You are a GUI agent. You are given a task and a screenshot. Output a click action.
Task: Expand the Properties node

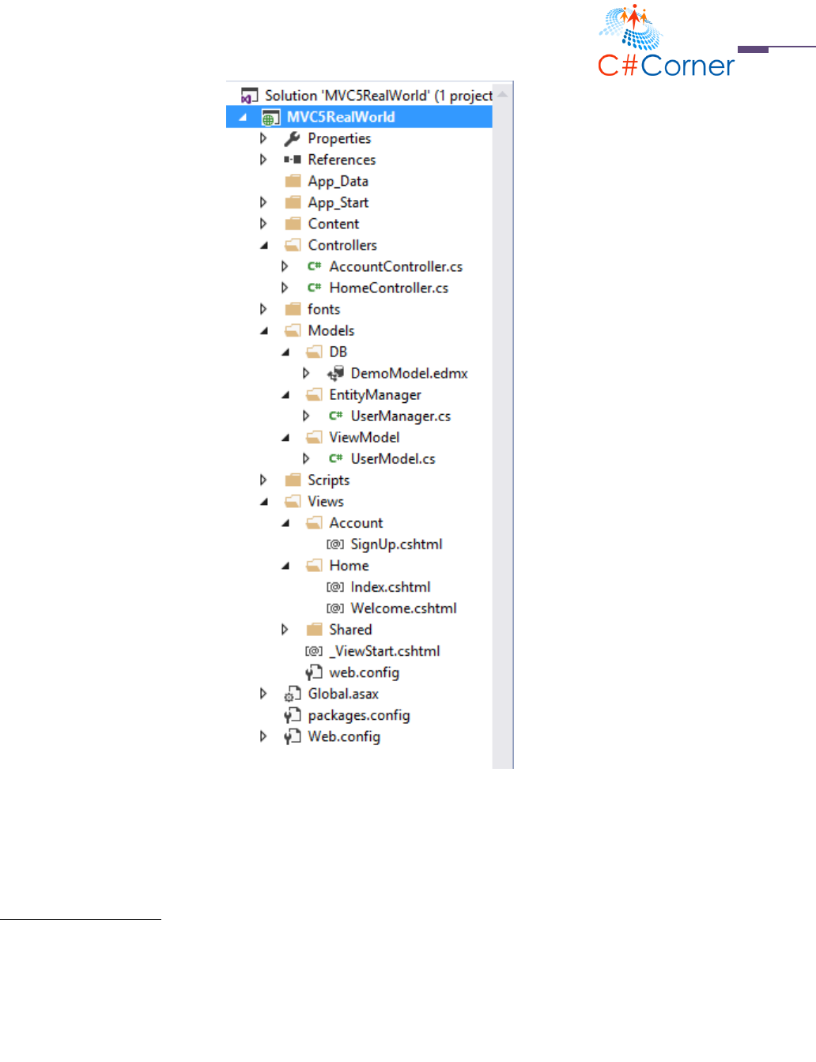tap(263, 138)
